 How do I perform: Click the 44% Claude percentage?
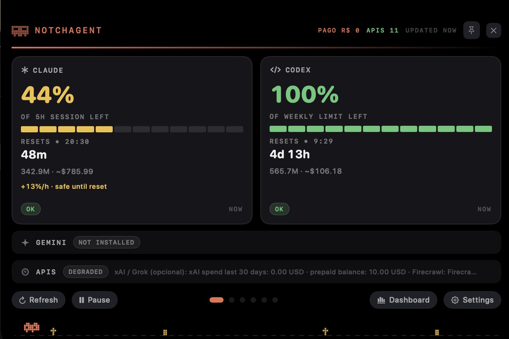47,94
